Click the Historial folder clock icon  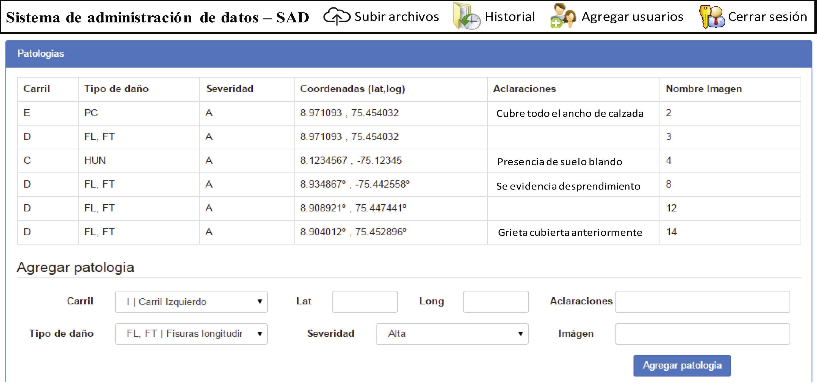point(466,17)
